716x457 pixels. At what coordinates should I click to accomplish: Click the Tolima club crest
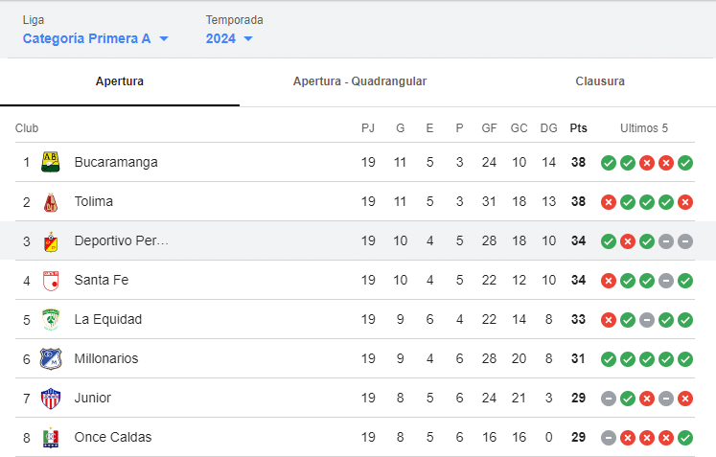click(51, 202)
